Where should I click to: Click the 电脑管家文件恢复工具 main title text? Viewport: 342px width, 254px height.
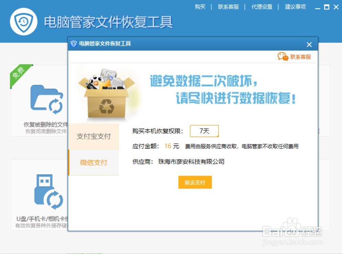tap(109, 22)
